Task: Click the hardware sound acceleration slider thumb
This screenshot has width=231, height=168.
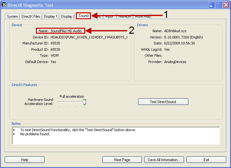Action: coord(84,102)
